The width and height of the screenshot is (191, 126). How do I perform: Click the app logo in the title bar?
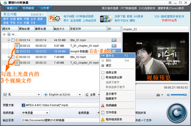coord(5,3)
